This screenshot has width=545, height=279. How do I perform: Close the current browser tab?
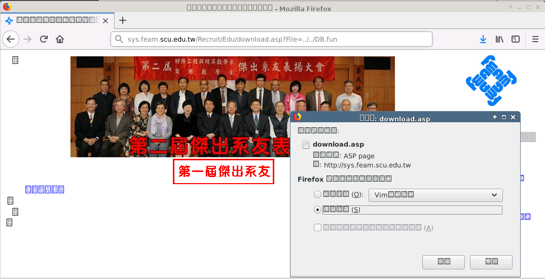(x=105, y=20)
